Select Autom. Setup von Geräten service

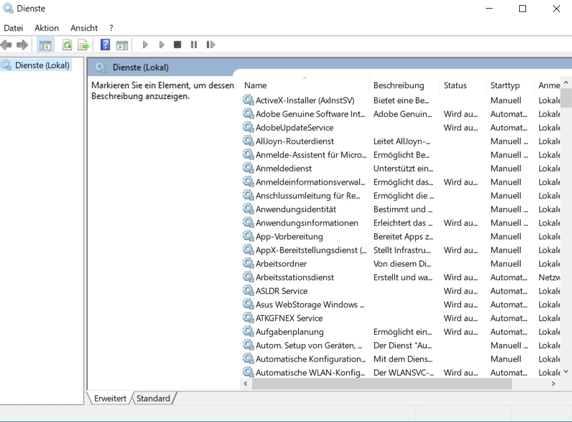(x=309, y=345)
